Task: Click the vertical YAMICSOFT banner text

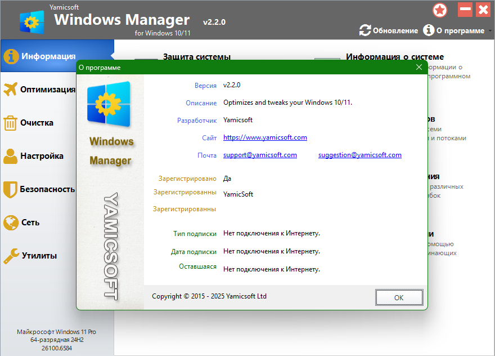Action: [111, 246]
